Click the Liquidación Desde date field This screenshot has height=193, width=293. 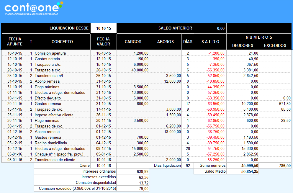point(103,28)
